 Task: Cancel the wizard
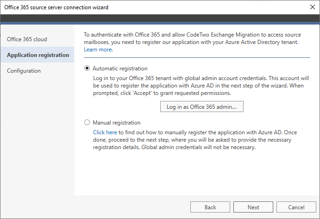296,207
